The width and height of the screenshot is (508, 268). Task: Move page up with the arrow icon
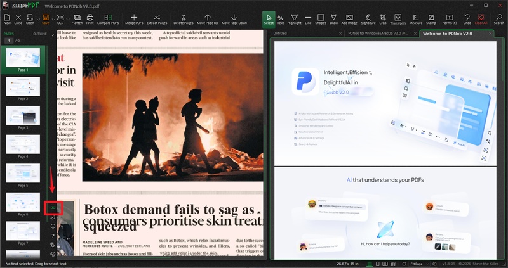[x=208, y=19]
